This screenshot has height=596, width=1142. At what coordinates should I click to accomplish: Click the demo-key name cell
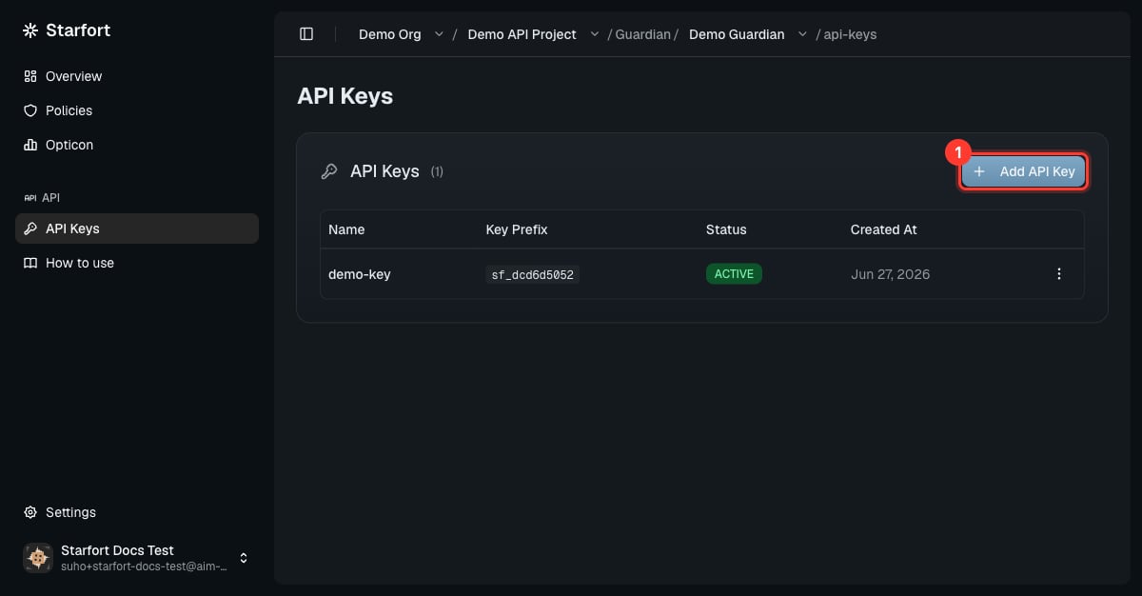point(360,274)
